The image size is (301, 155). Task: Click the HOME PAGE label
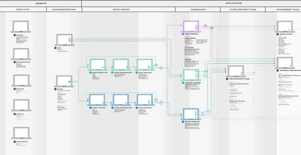[20, 35]
